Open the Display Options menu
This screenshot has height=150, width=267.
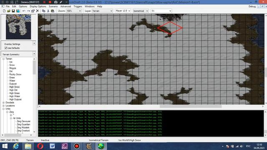[x=38, y=7]
